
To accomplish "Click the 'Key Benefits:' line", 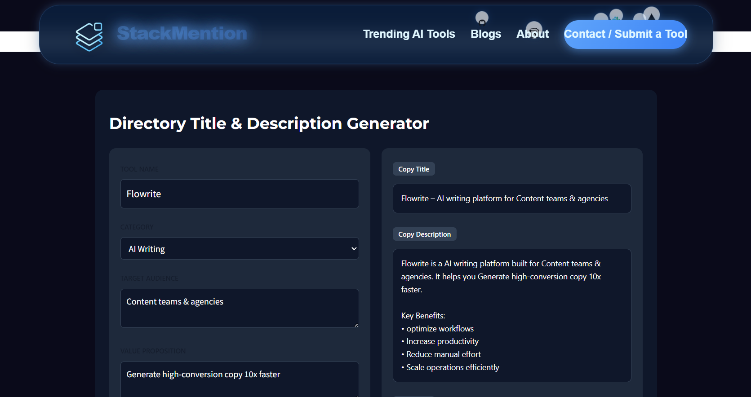I will tap(423, 316).
